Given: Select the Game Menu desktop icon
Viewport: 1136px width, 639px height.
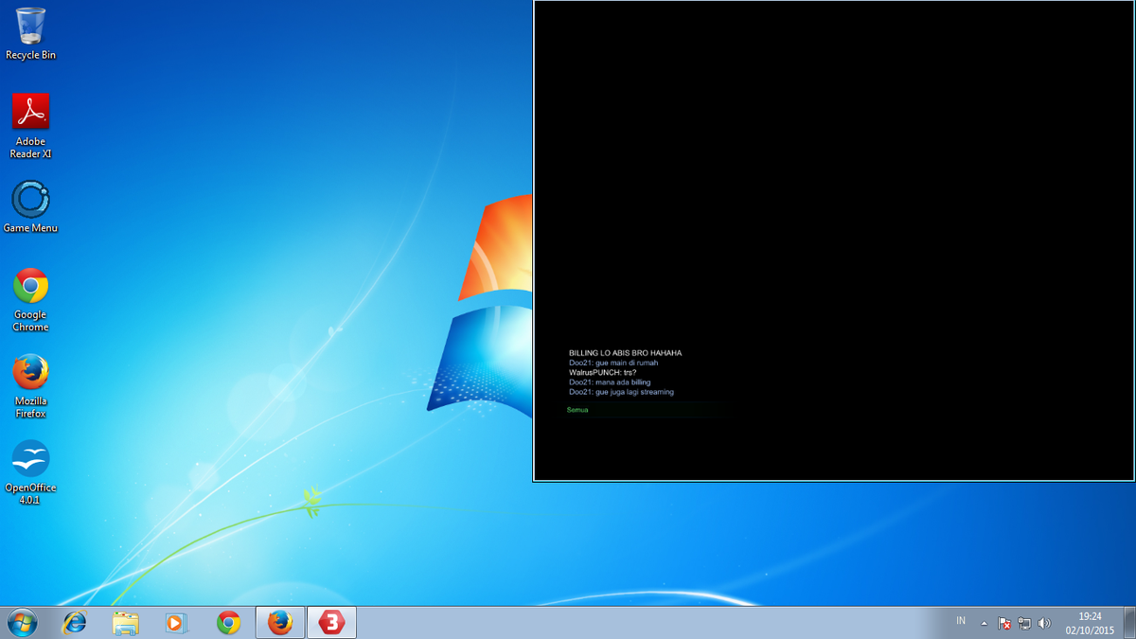Looking at the screenshot, I should 30,206.
